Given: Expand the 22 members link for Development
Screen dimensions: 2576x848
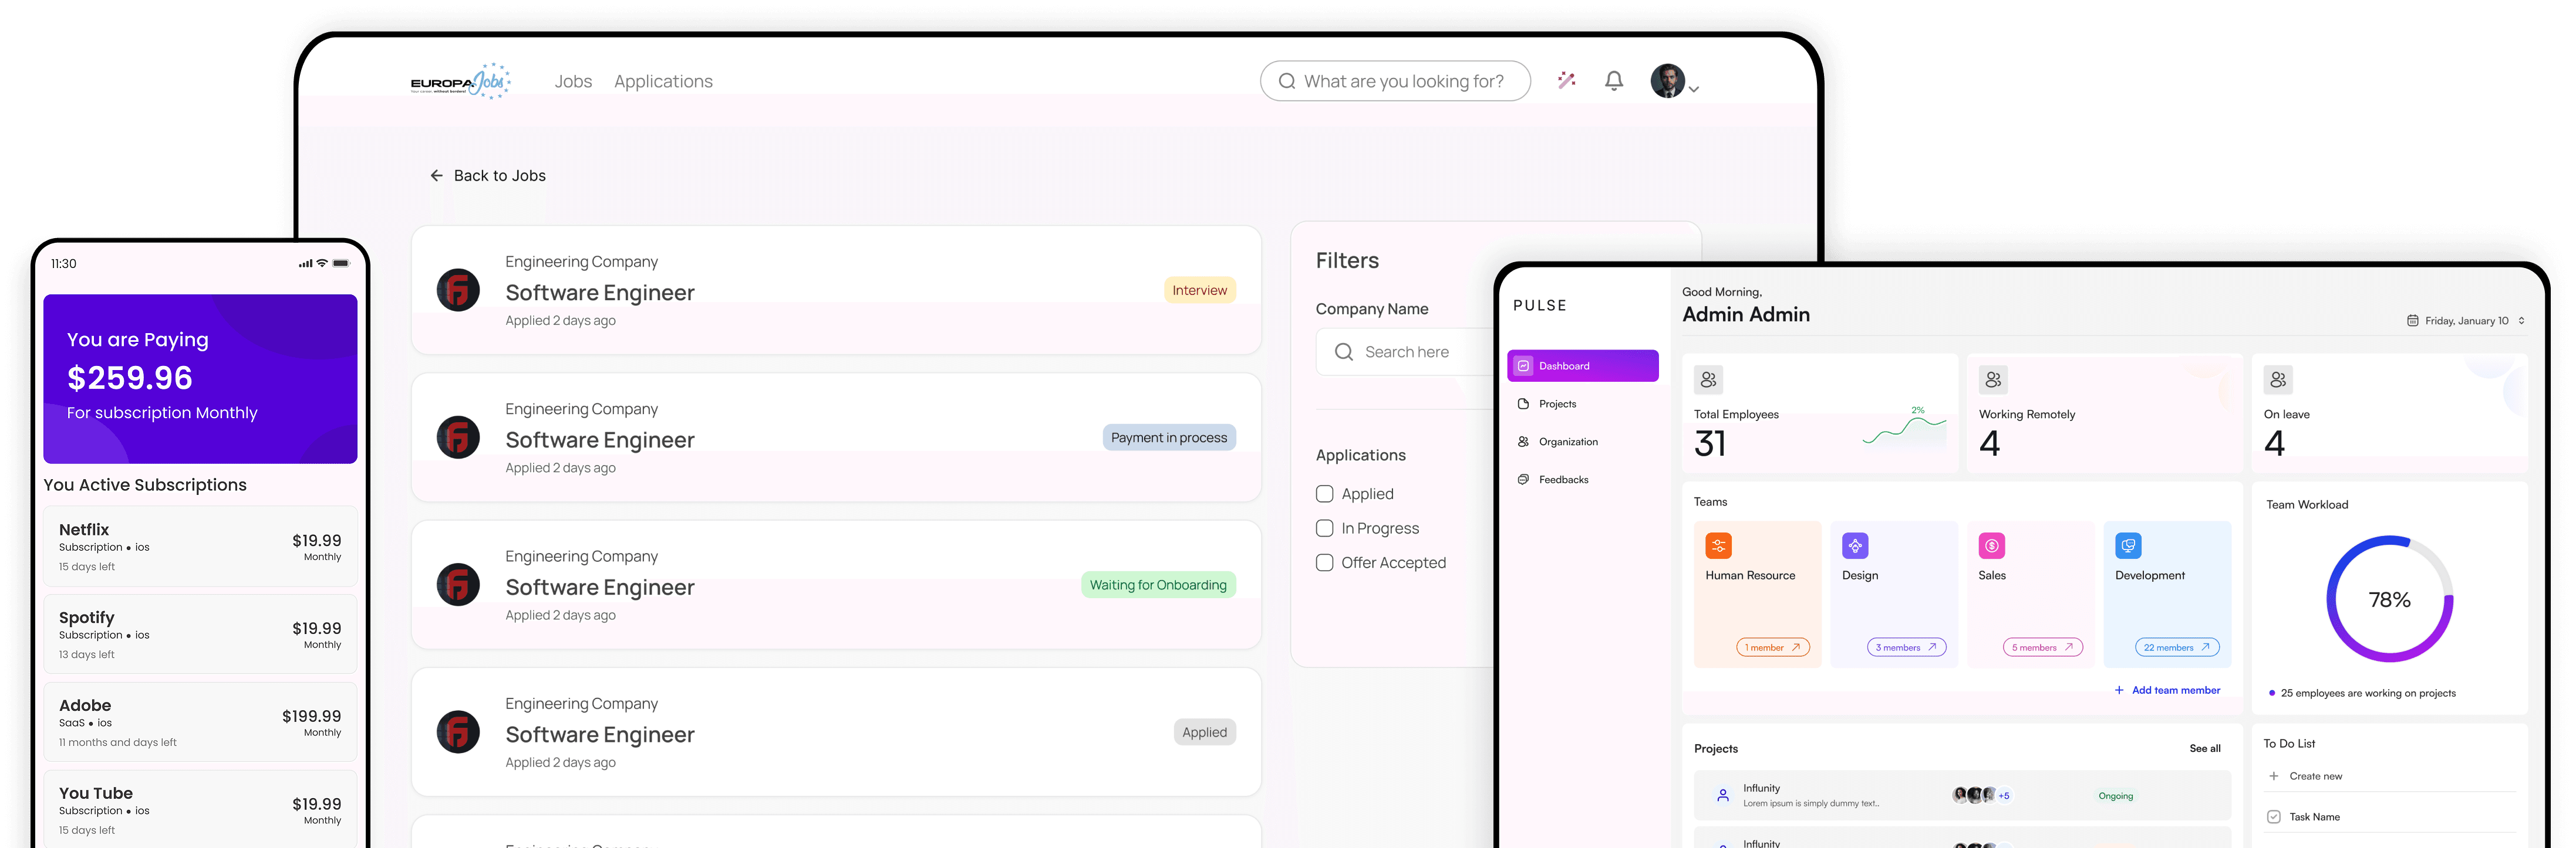Looking at the screenshot, I should coord(2176,647).
